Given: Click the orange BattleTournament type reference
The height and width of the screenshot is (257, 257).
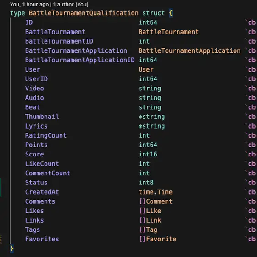Looking at the screenshot, I should click(169, 32).
